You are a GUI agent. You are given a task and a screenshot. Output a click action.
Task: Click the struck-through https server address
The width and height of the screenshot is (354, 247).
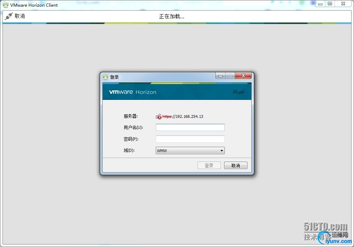pyautogui.click(x=183, y=116)
